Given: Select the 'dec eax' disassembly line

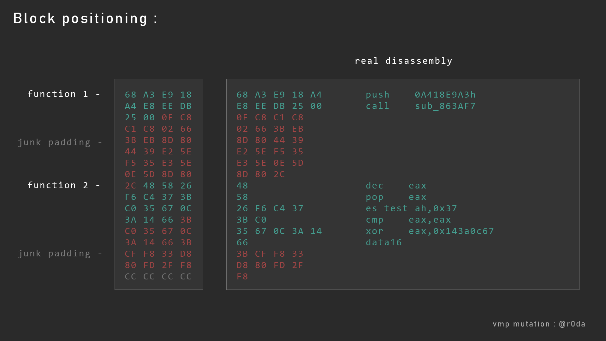Looking at the screenshot, I should click(x=396, y=186).
